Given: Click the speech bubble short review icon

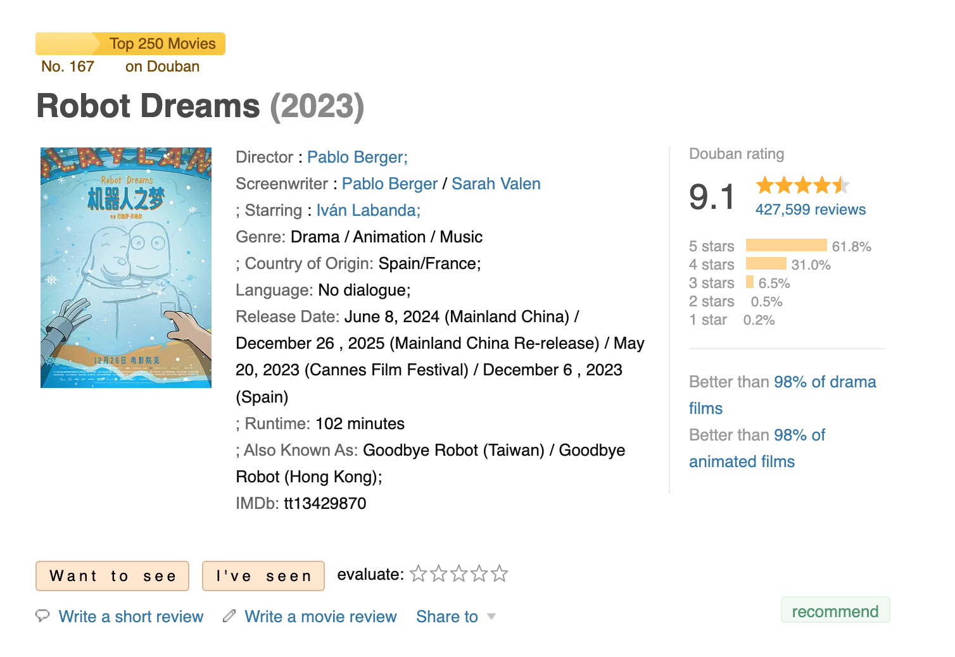Looking at the screenshot, I should tap(42, 616).
